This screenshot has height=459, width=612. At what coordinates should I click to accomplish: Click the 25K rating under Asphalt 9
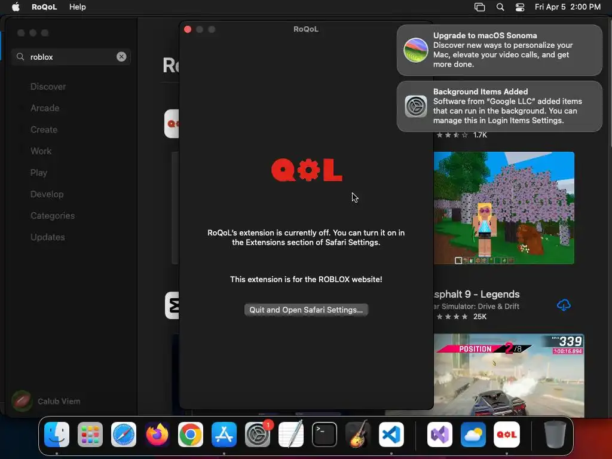click(x=480, y=317)
